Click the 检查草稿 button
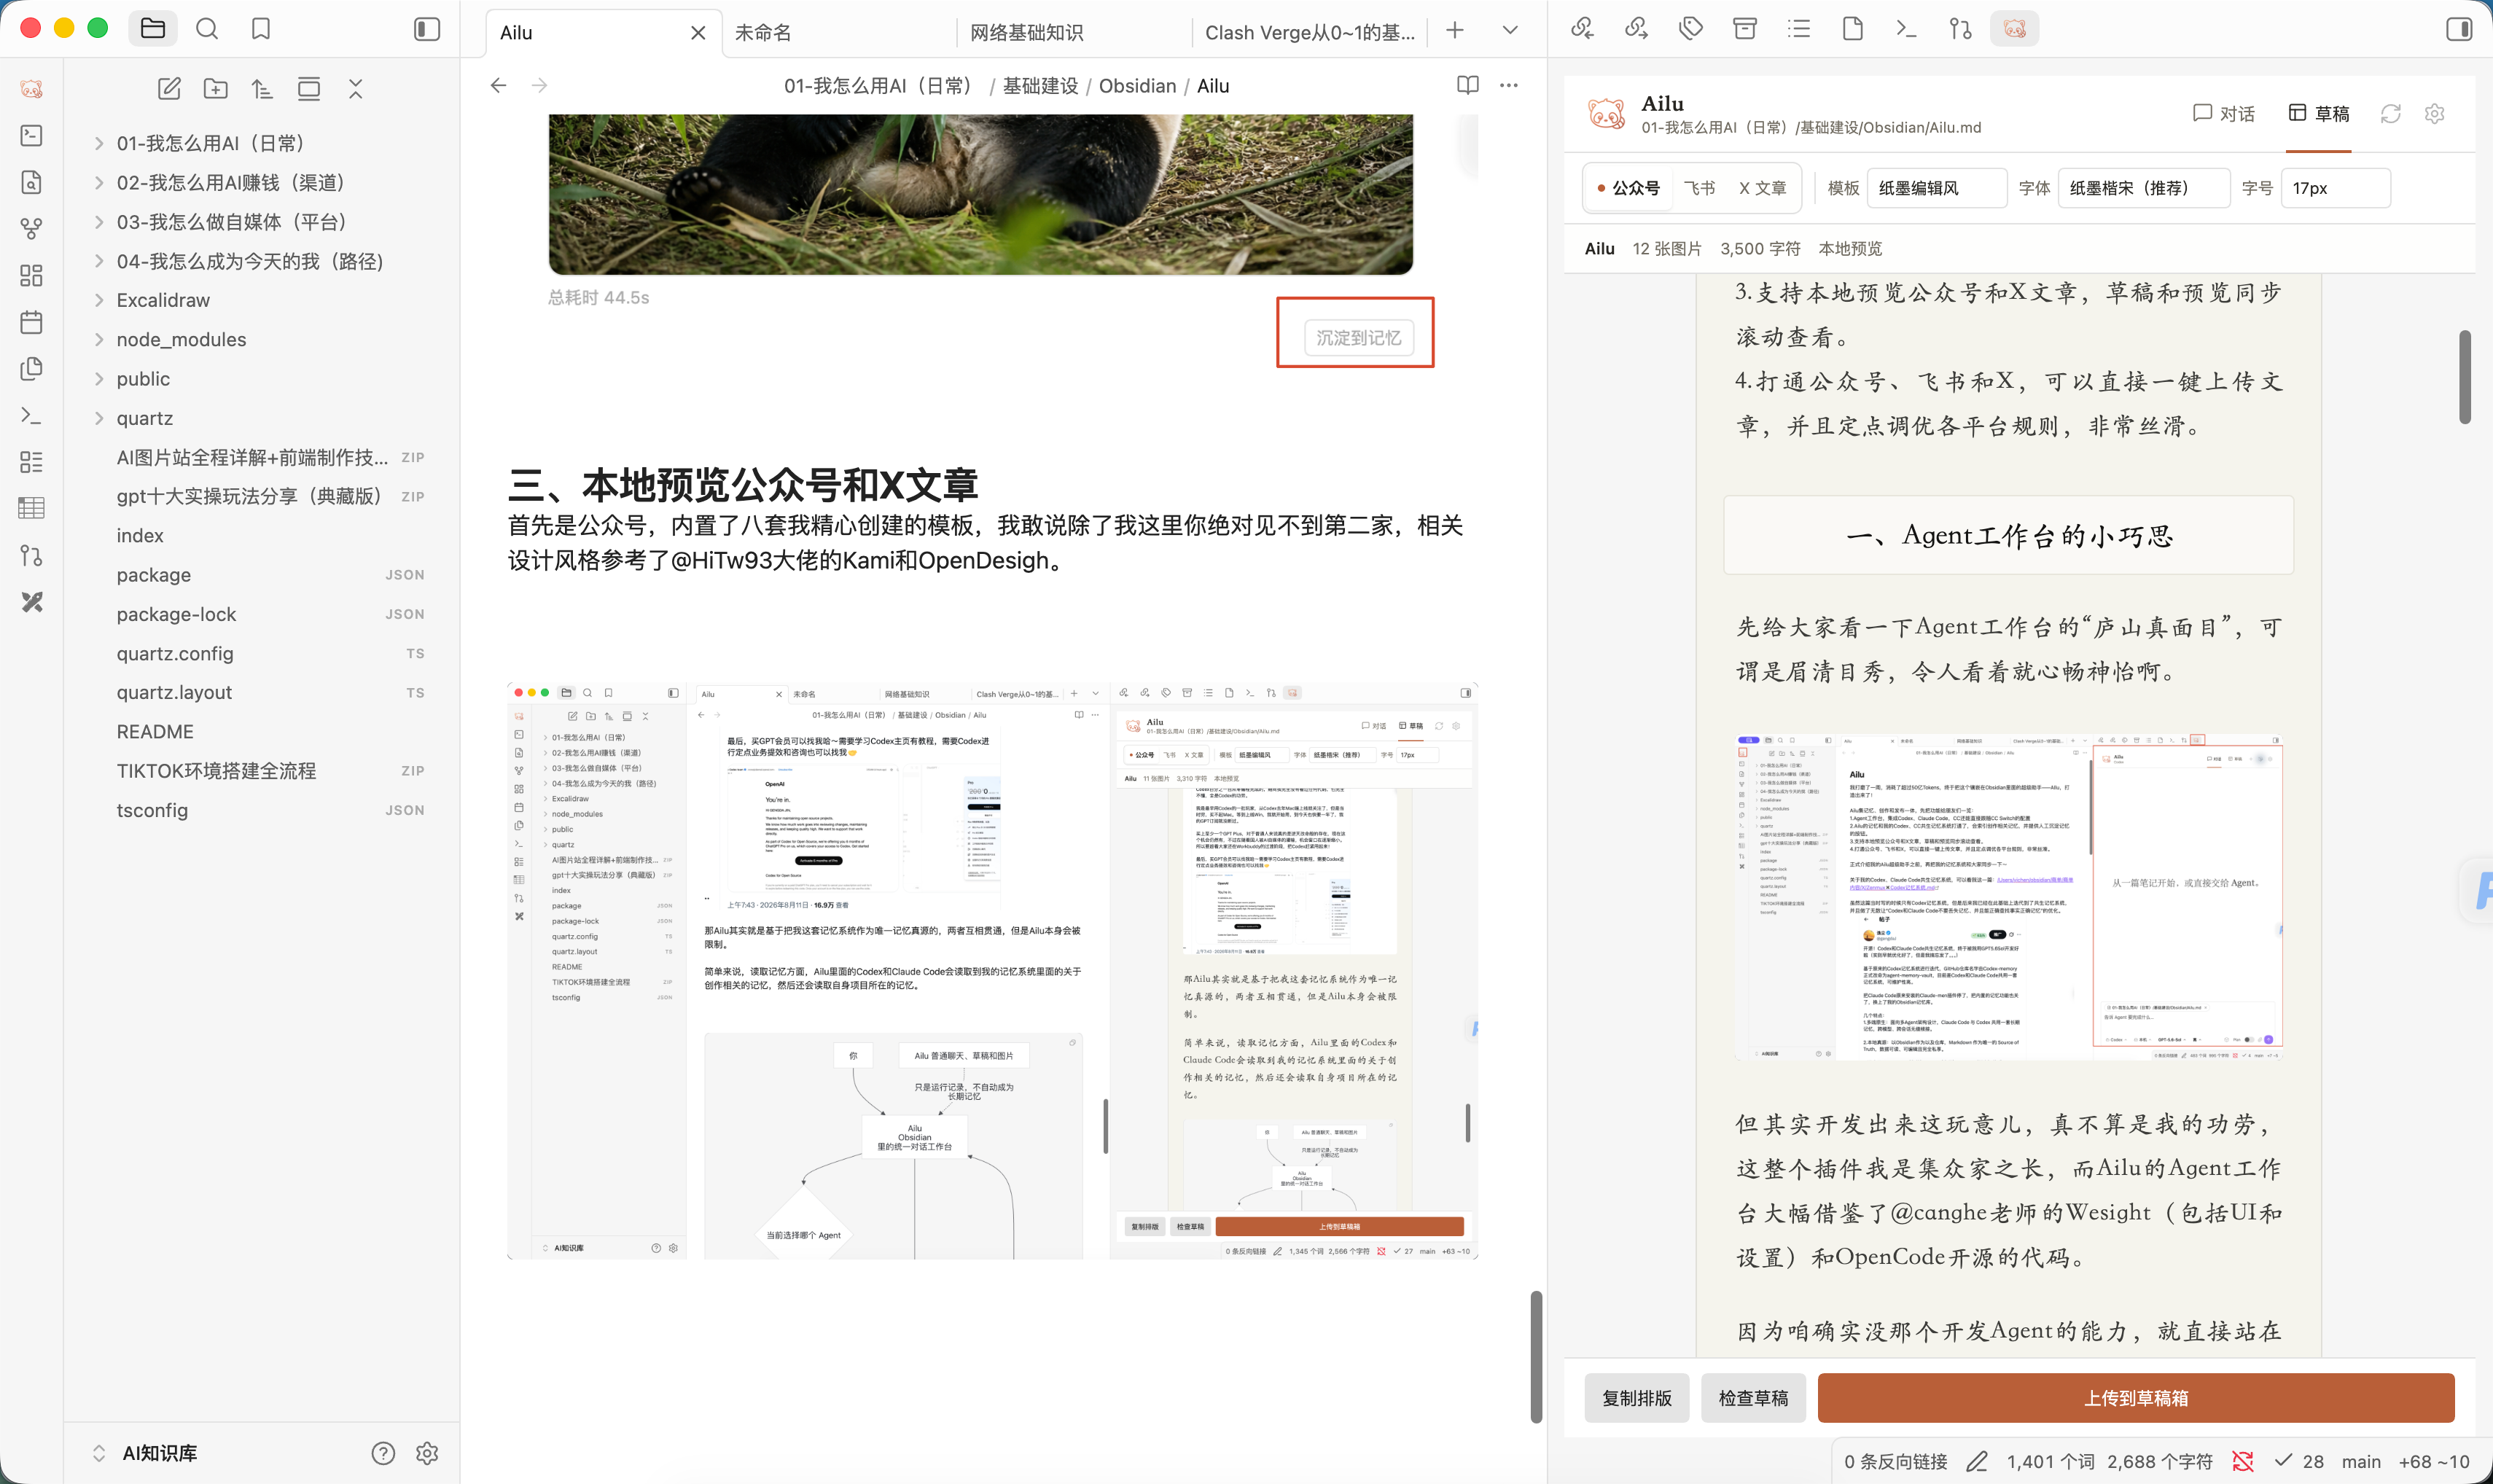This screenshot has width=2493, height=1484. pyautogui.click(x=1753, y=1398)
